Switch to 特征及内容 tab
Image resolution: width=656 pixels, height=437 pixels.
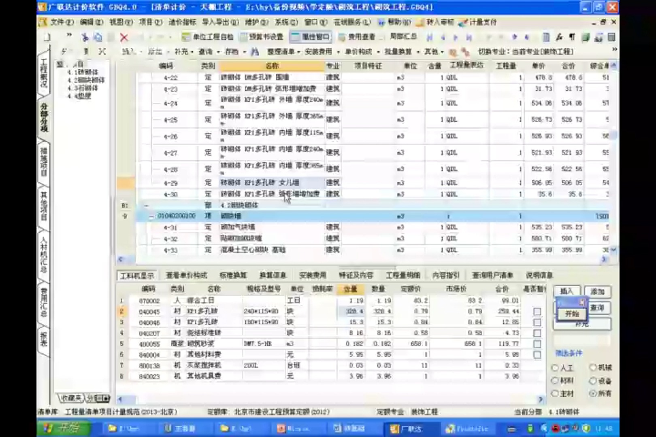(x=356, y=276)
